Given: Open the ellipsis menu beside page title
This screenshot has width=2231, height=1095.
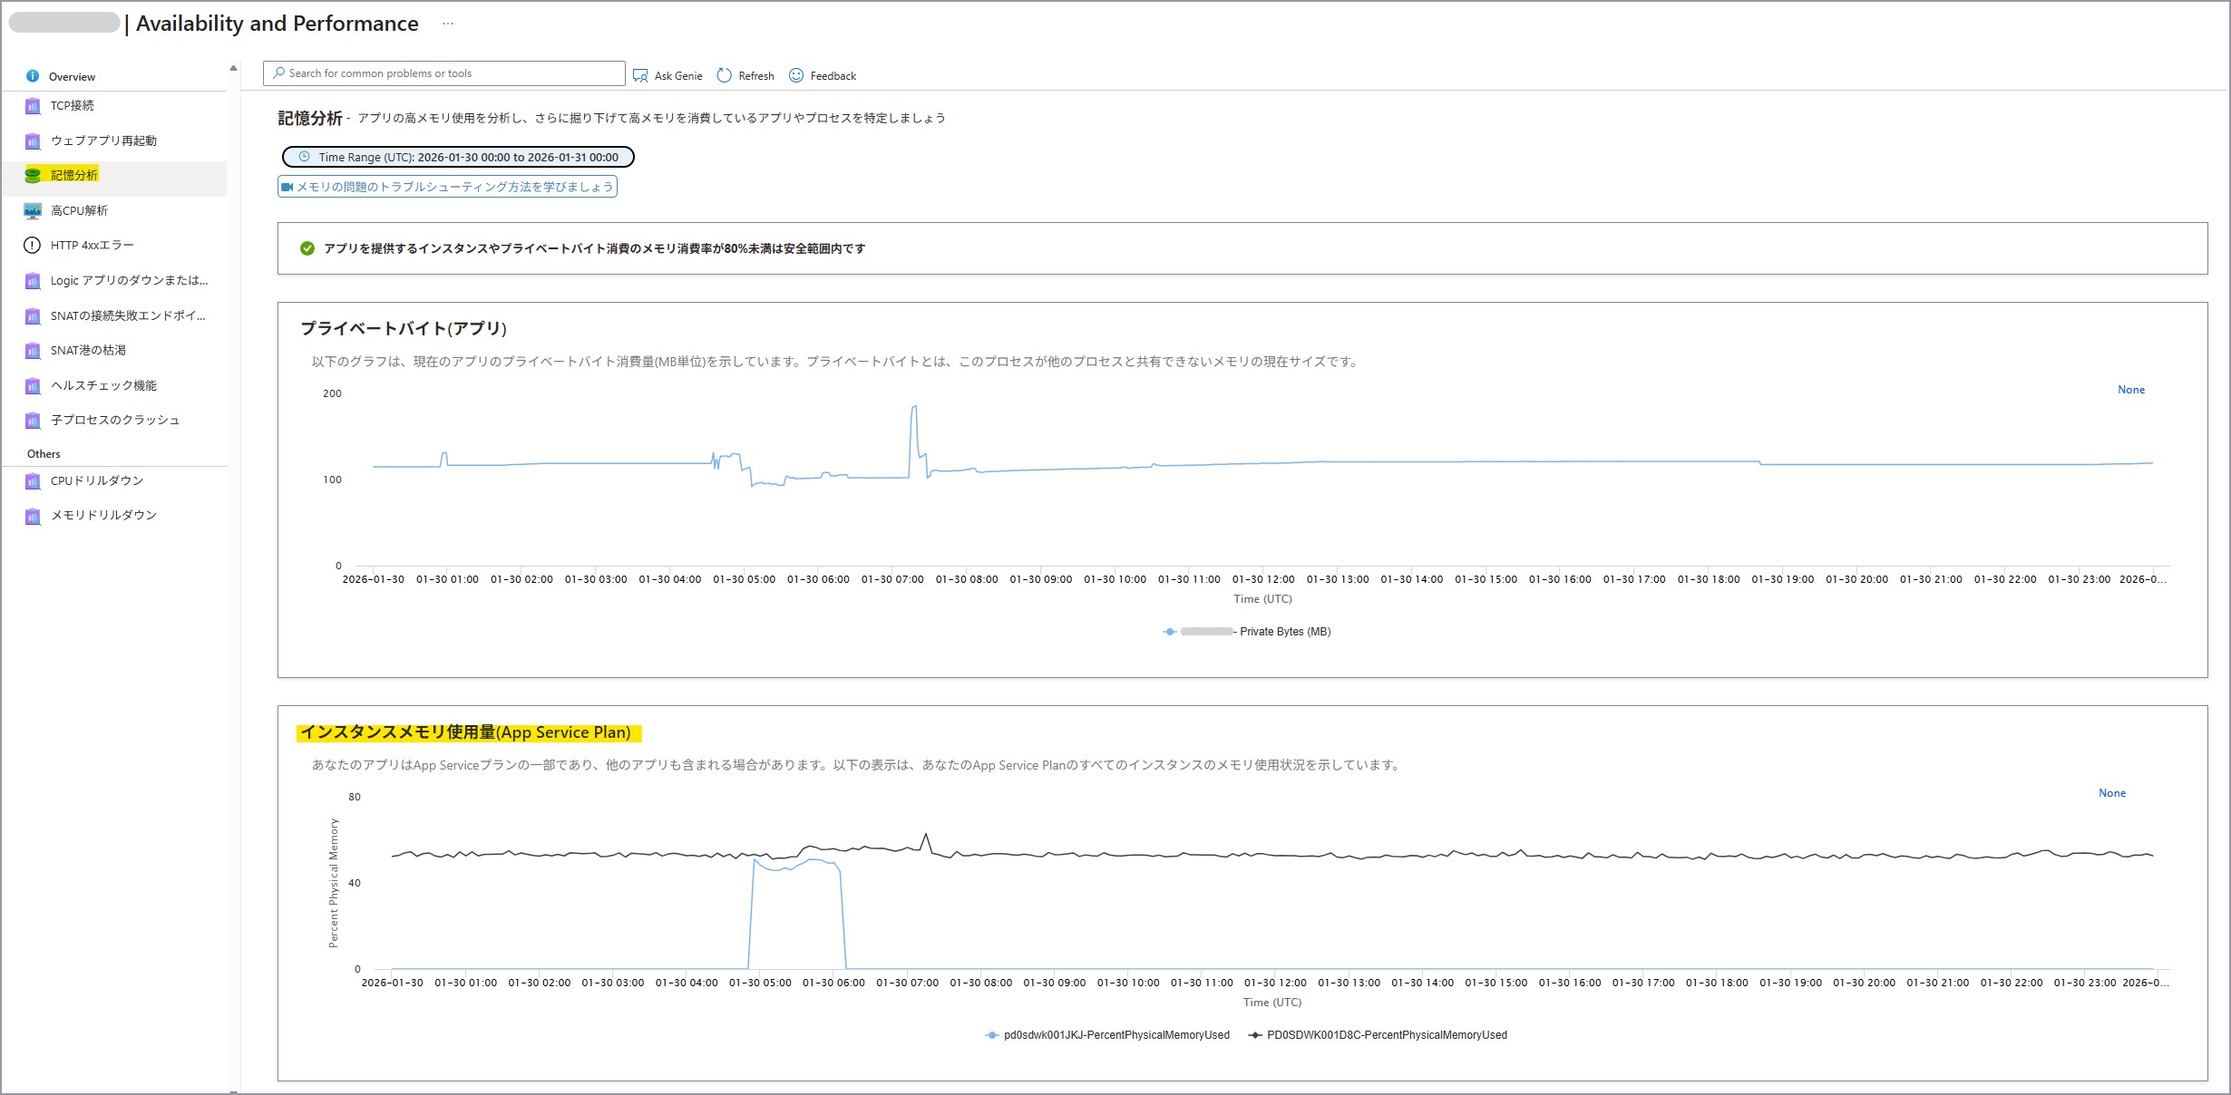Looking at the screenshot, I should [448, 24].
